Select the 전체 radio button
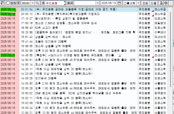This screenshot has width=174, height=114. point(8,3)
